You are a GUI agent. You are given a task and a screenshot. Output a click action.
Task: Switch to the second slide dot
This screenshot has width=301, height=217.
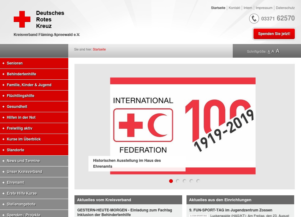pos(178,181)
